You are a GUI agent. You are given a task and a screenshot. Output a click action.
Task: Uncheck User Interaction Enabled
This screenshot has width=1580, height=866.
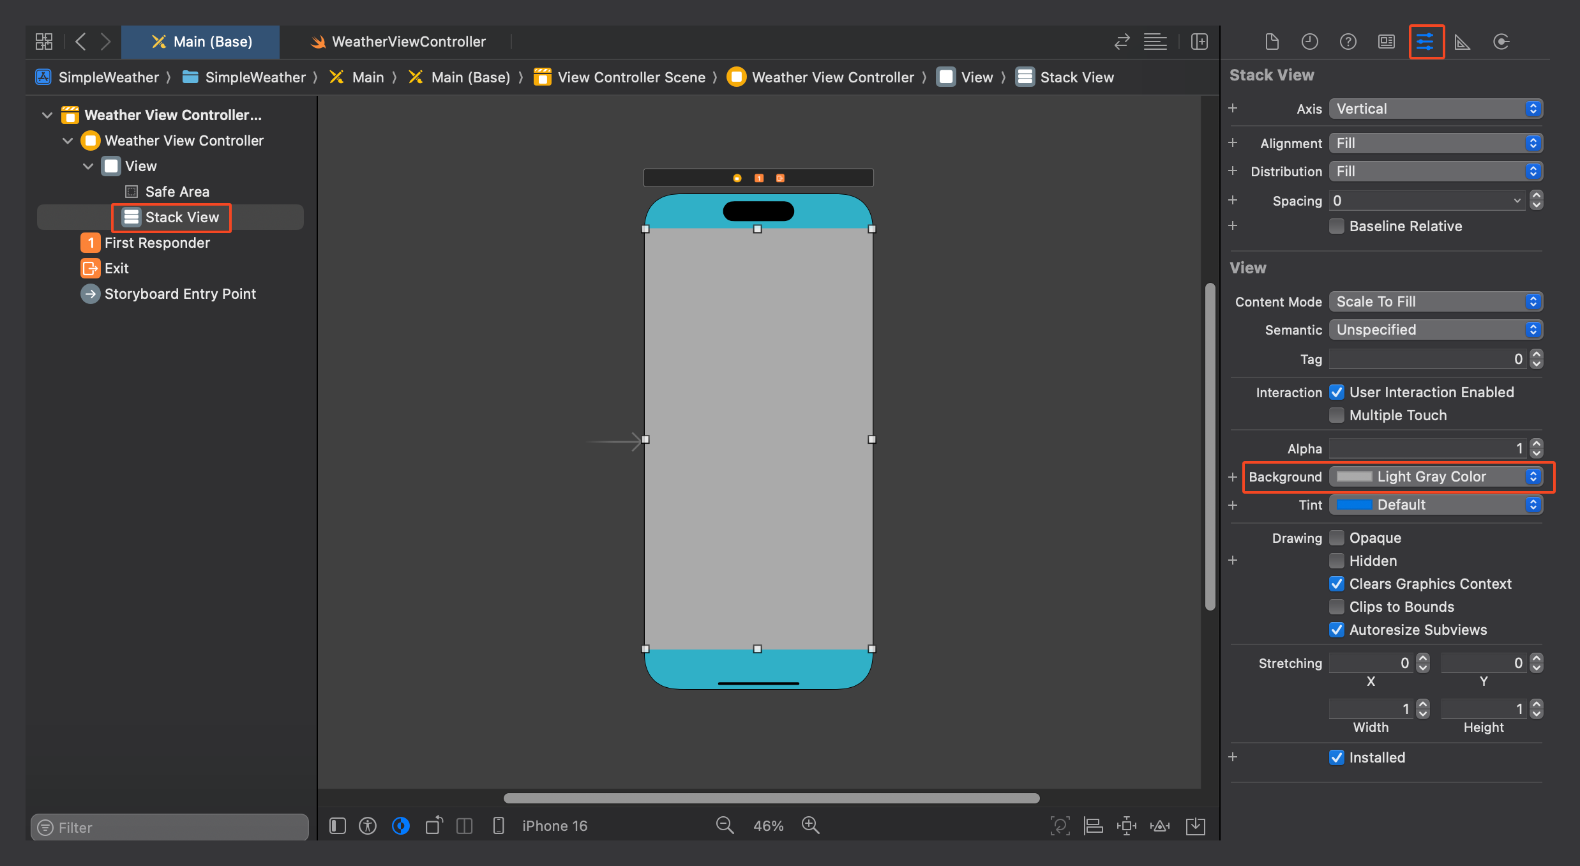coord(1336,392)
